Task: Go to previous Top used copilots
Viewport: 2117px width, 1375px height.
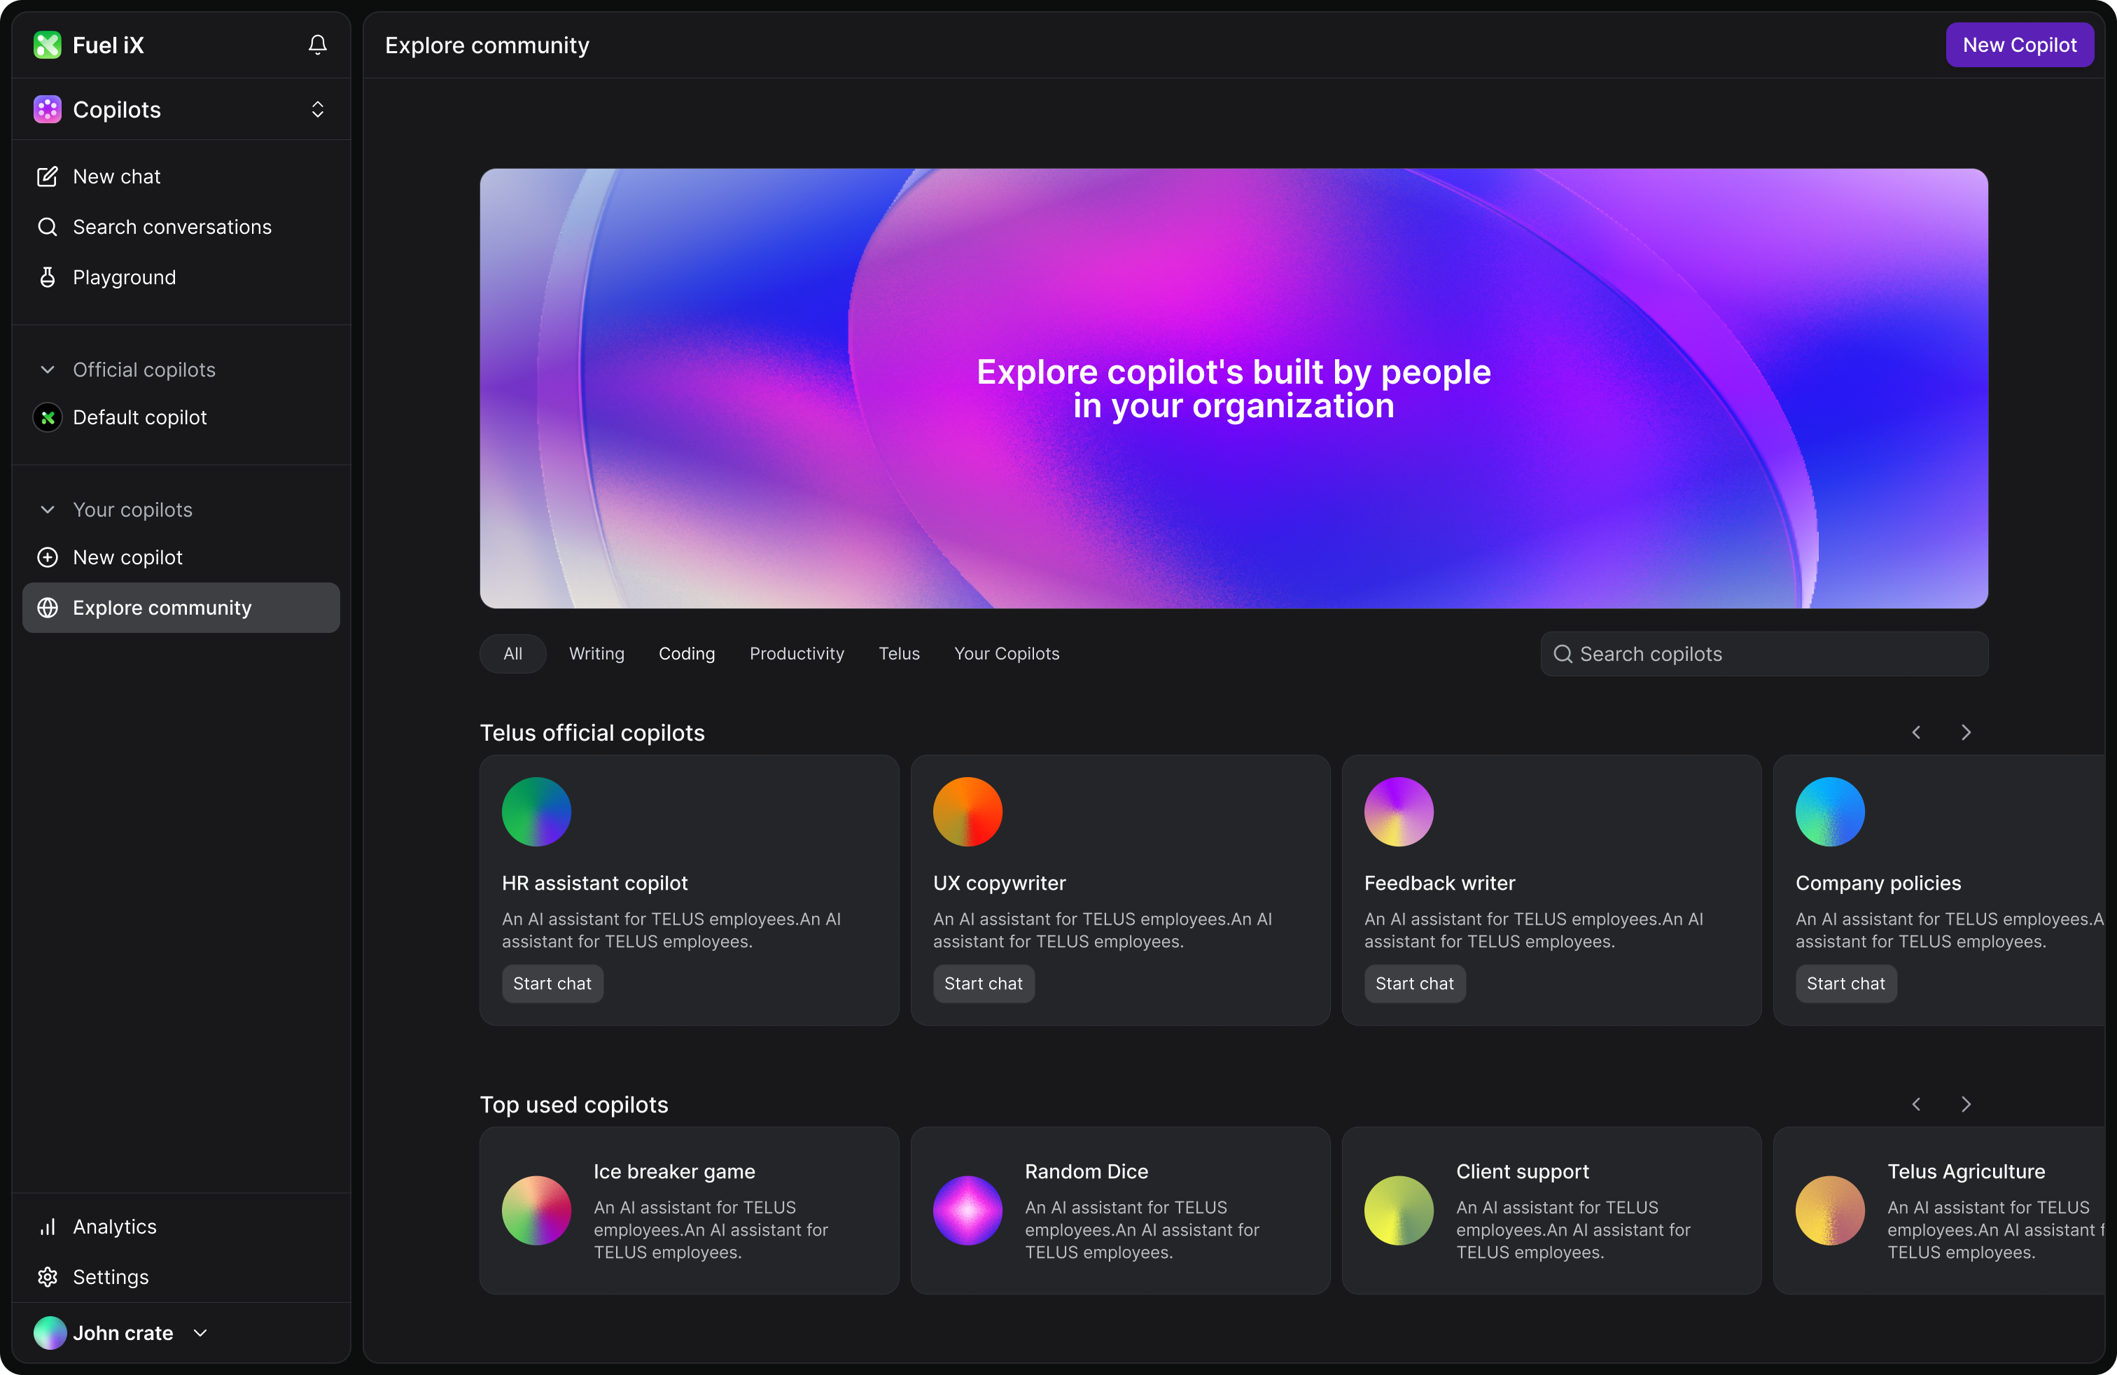Action: [1916, 1104]
